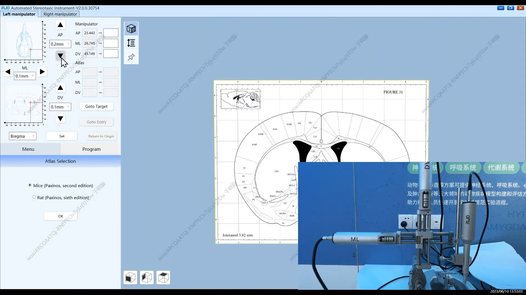Open the Bregma reference dropdown

click(x=22, y=136)
